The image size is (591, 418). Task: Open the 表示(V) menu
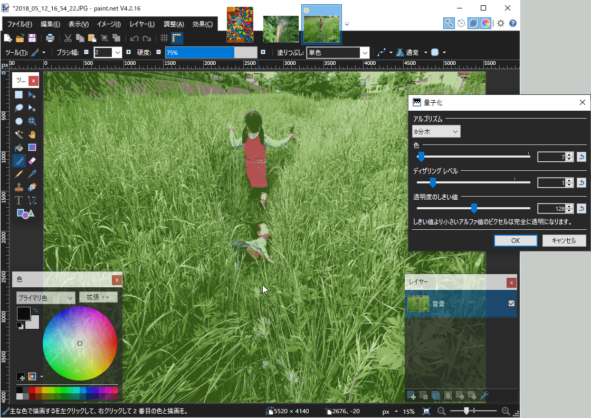pyautogui.click(x=79, y=24)
